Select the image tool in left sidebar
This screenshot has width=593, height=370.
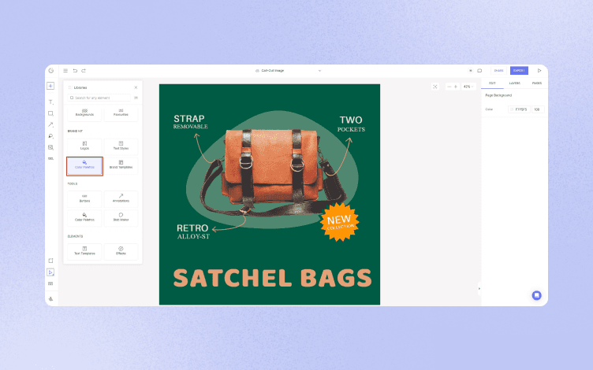click(x=50, y=147)
